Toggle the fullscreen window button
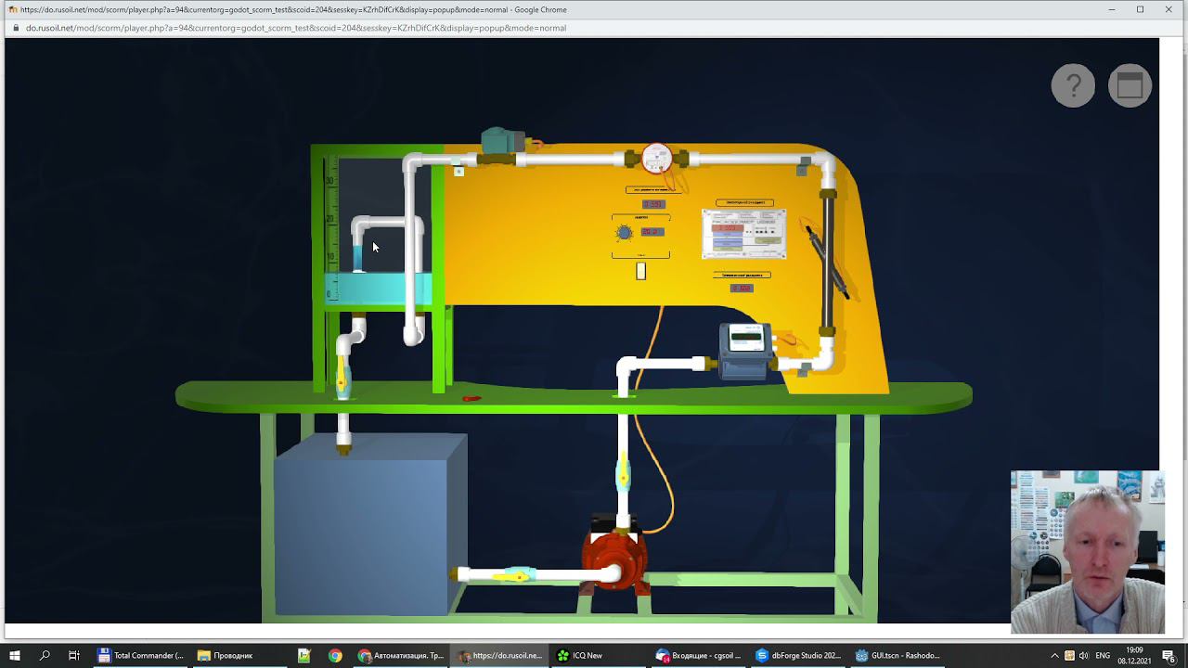 (1130, 85)
